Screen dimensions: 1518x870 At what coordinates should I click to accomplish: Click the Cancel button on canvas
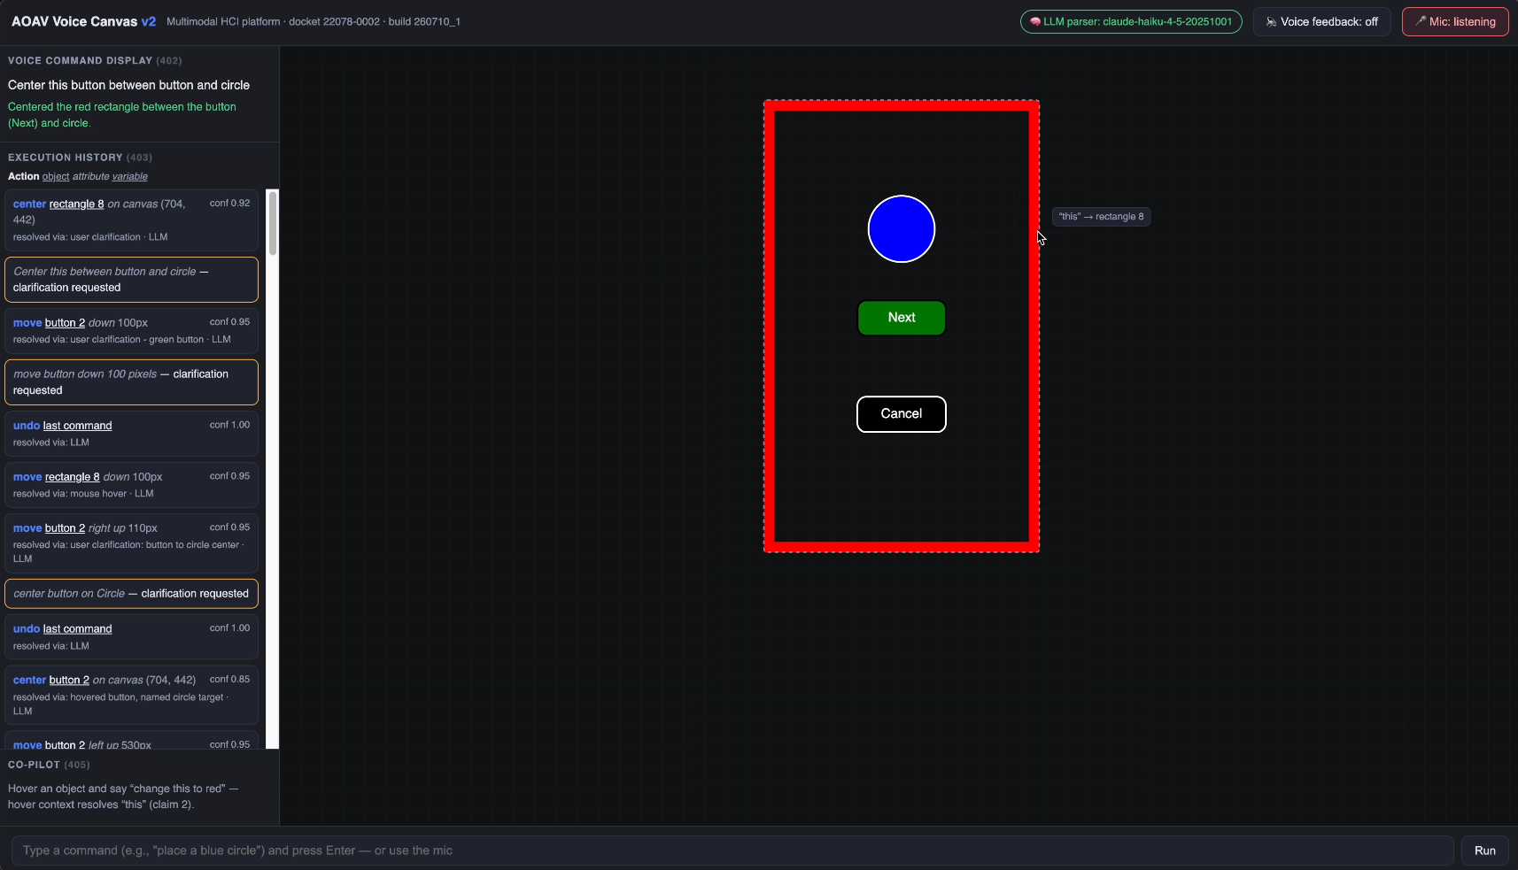pyautogui.click(x=902, y=414)
